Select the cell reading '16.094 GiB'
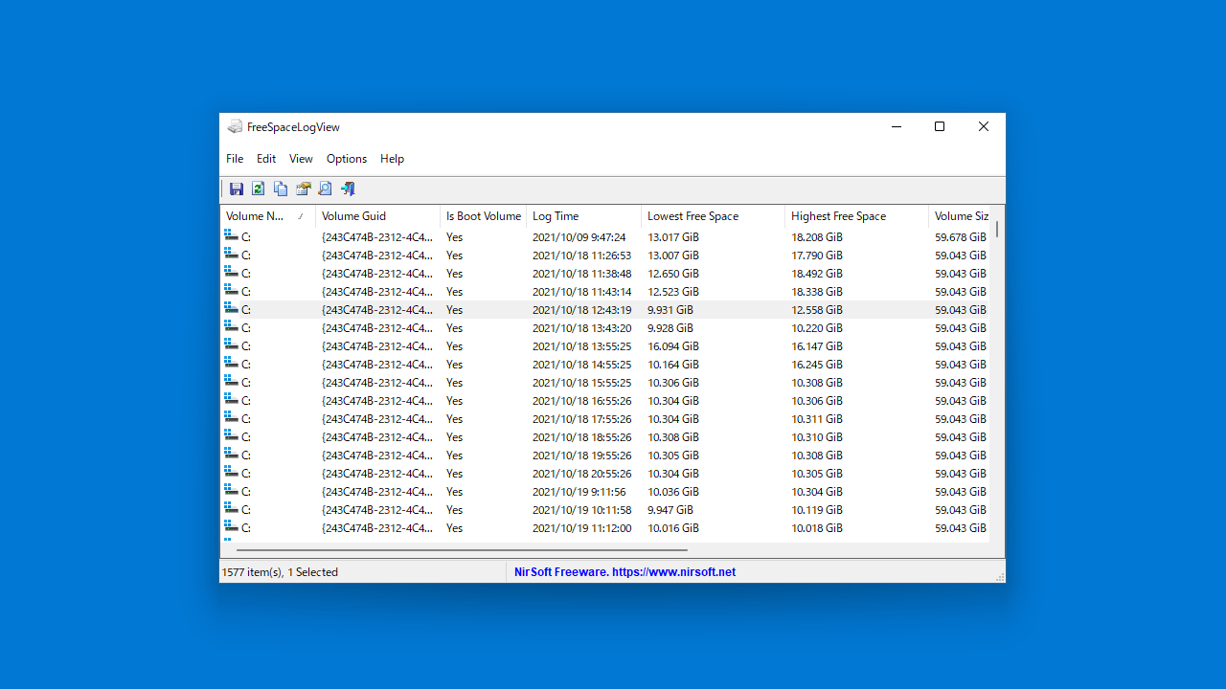The height and width of the screenshot is (689, 1226). click(673, 346)
